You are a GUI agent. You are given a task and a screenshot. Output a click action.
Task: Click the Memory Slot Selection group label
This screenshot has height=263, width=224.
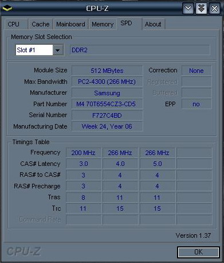coord(41,37)
